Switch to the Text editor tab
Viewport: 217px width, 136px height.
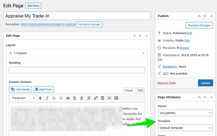(140, 90)
